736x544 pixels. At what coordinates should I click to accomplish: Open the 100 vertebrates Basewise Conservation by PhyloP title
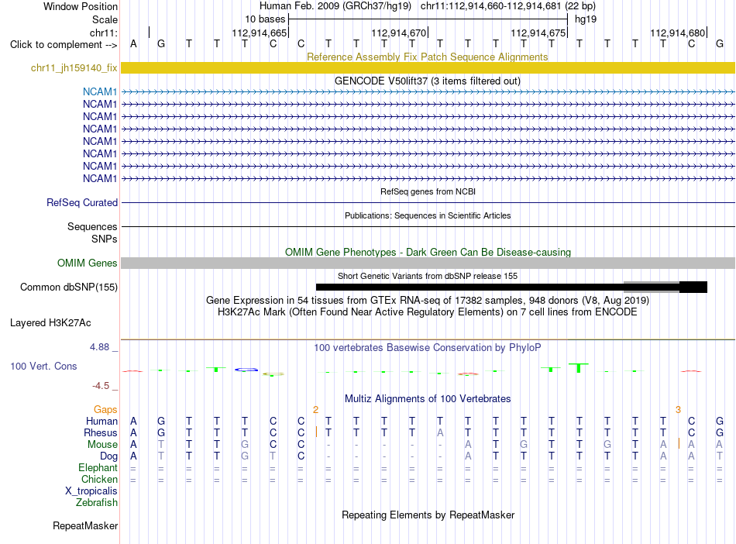coord(427,348)
